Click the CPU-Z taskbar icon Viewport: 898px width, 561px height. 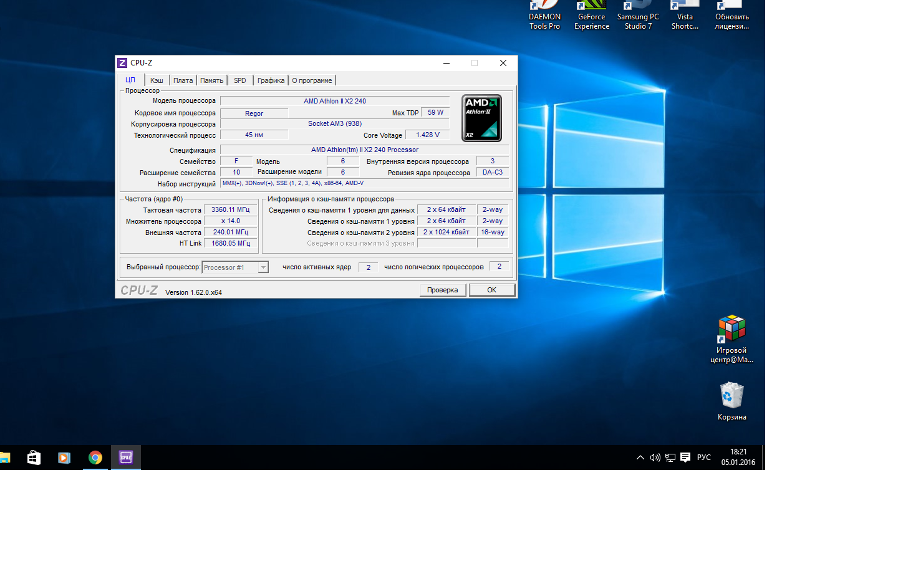point(126,458)
